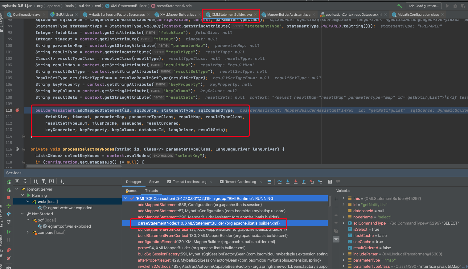
Task: Click the Step Into debugger icon
Action: click(287, 182)
